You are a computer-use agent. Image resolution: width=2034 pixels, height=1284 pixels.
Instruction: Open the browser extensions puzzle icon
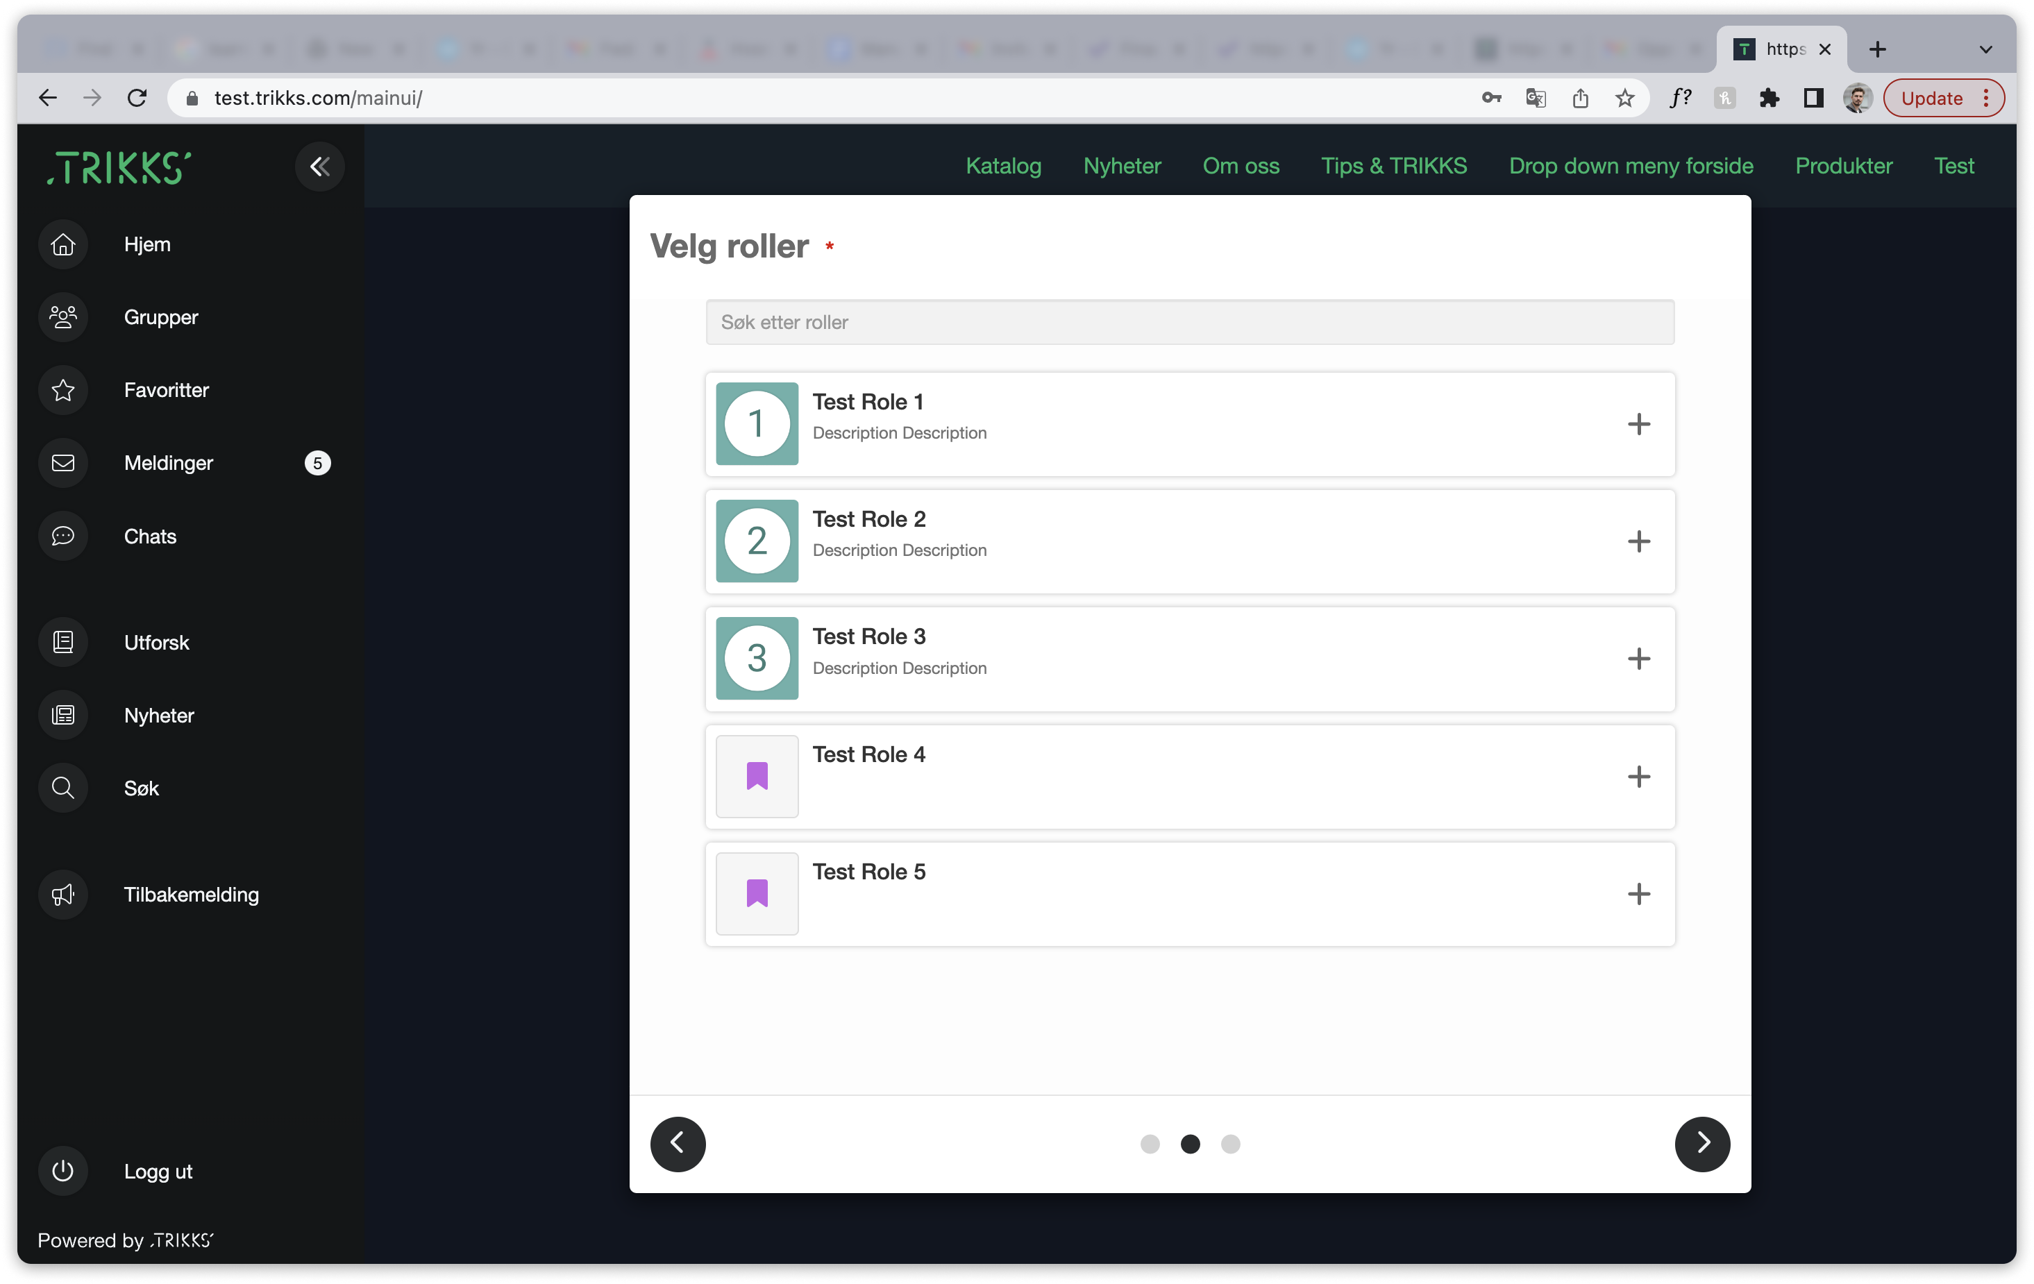(1769, 98)
